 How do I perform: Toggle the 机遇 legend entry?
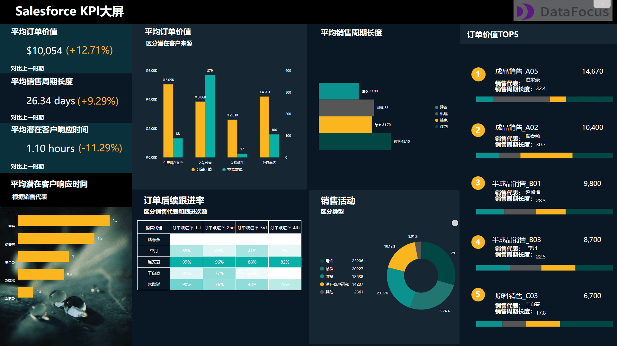click(441, 114)
